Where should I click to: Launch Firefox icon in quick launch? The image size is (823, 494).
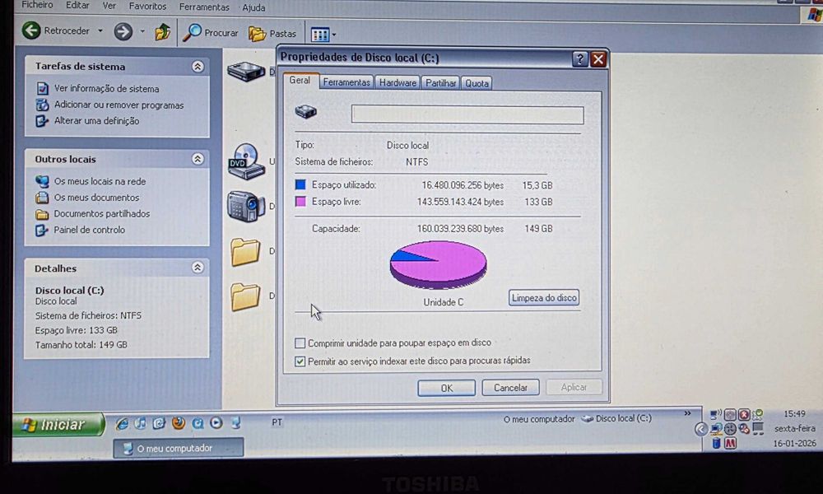(x=179, y=422)
